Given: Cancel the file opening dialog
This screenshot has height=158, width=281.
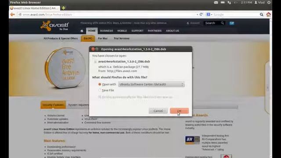Looking at the screenshot, I should [x=158, y=111].
